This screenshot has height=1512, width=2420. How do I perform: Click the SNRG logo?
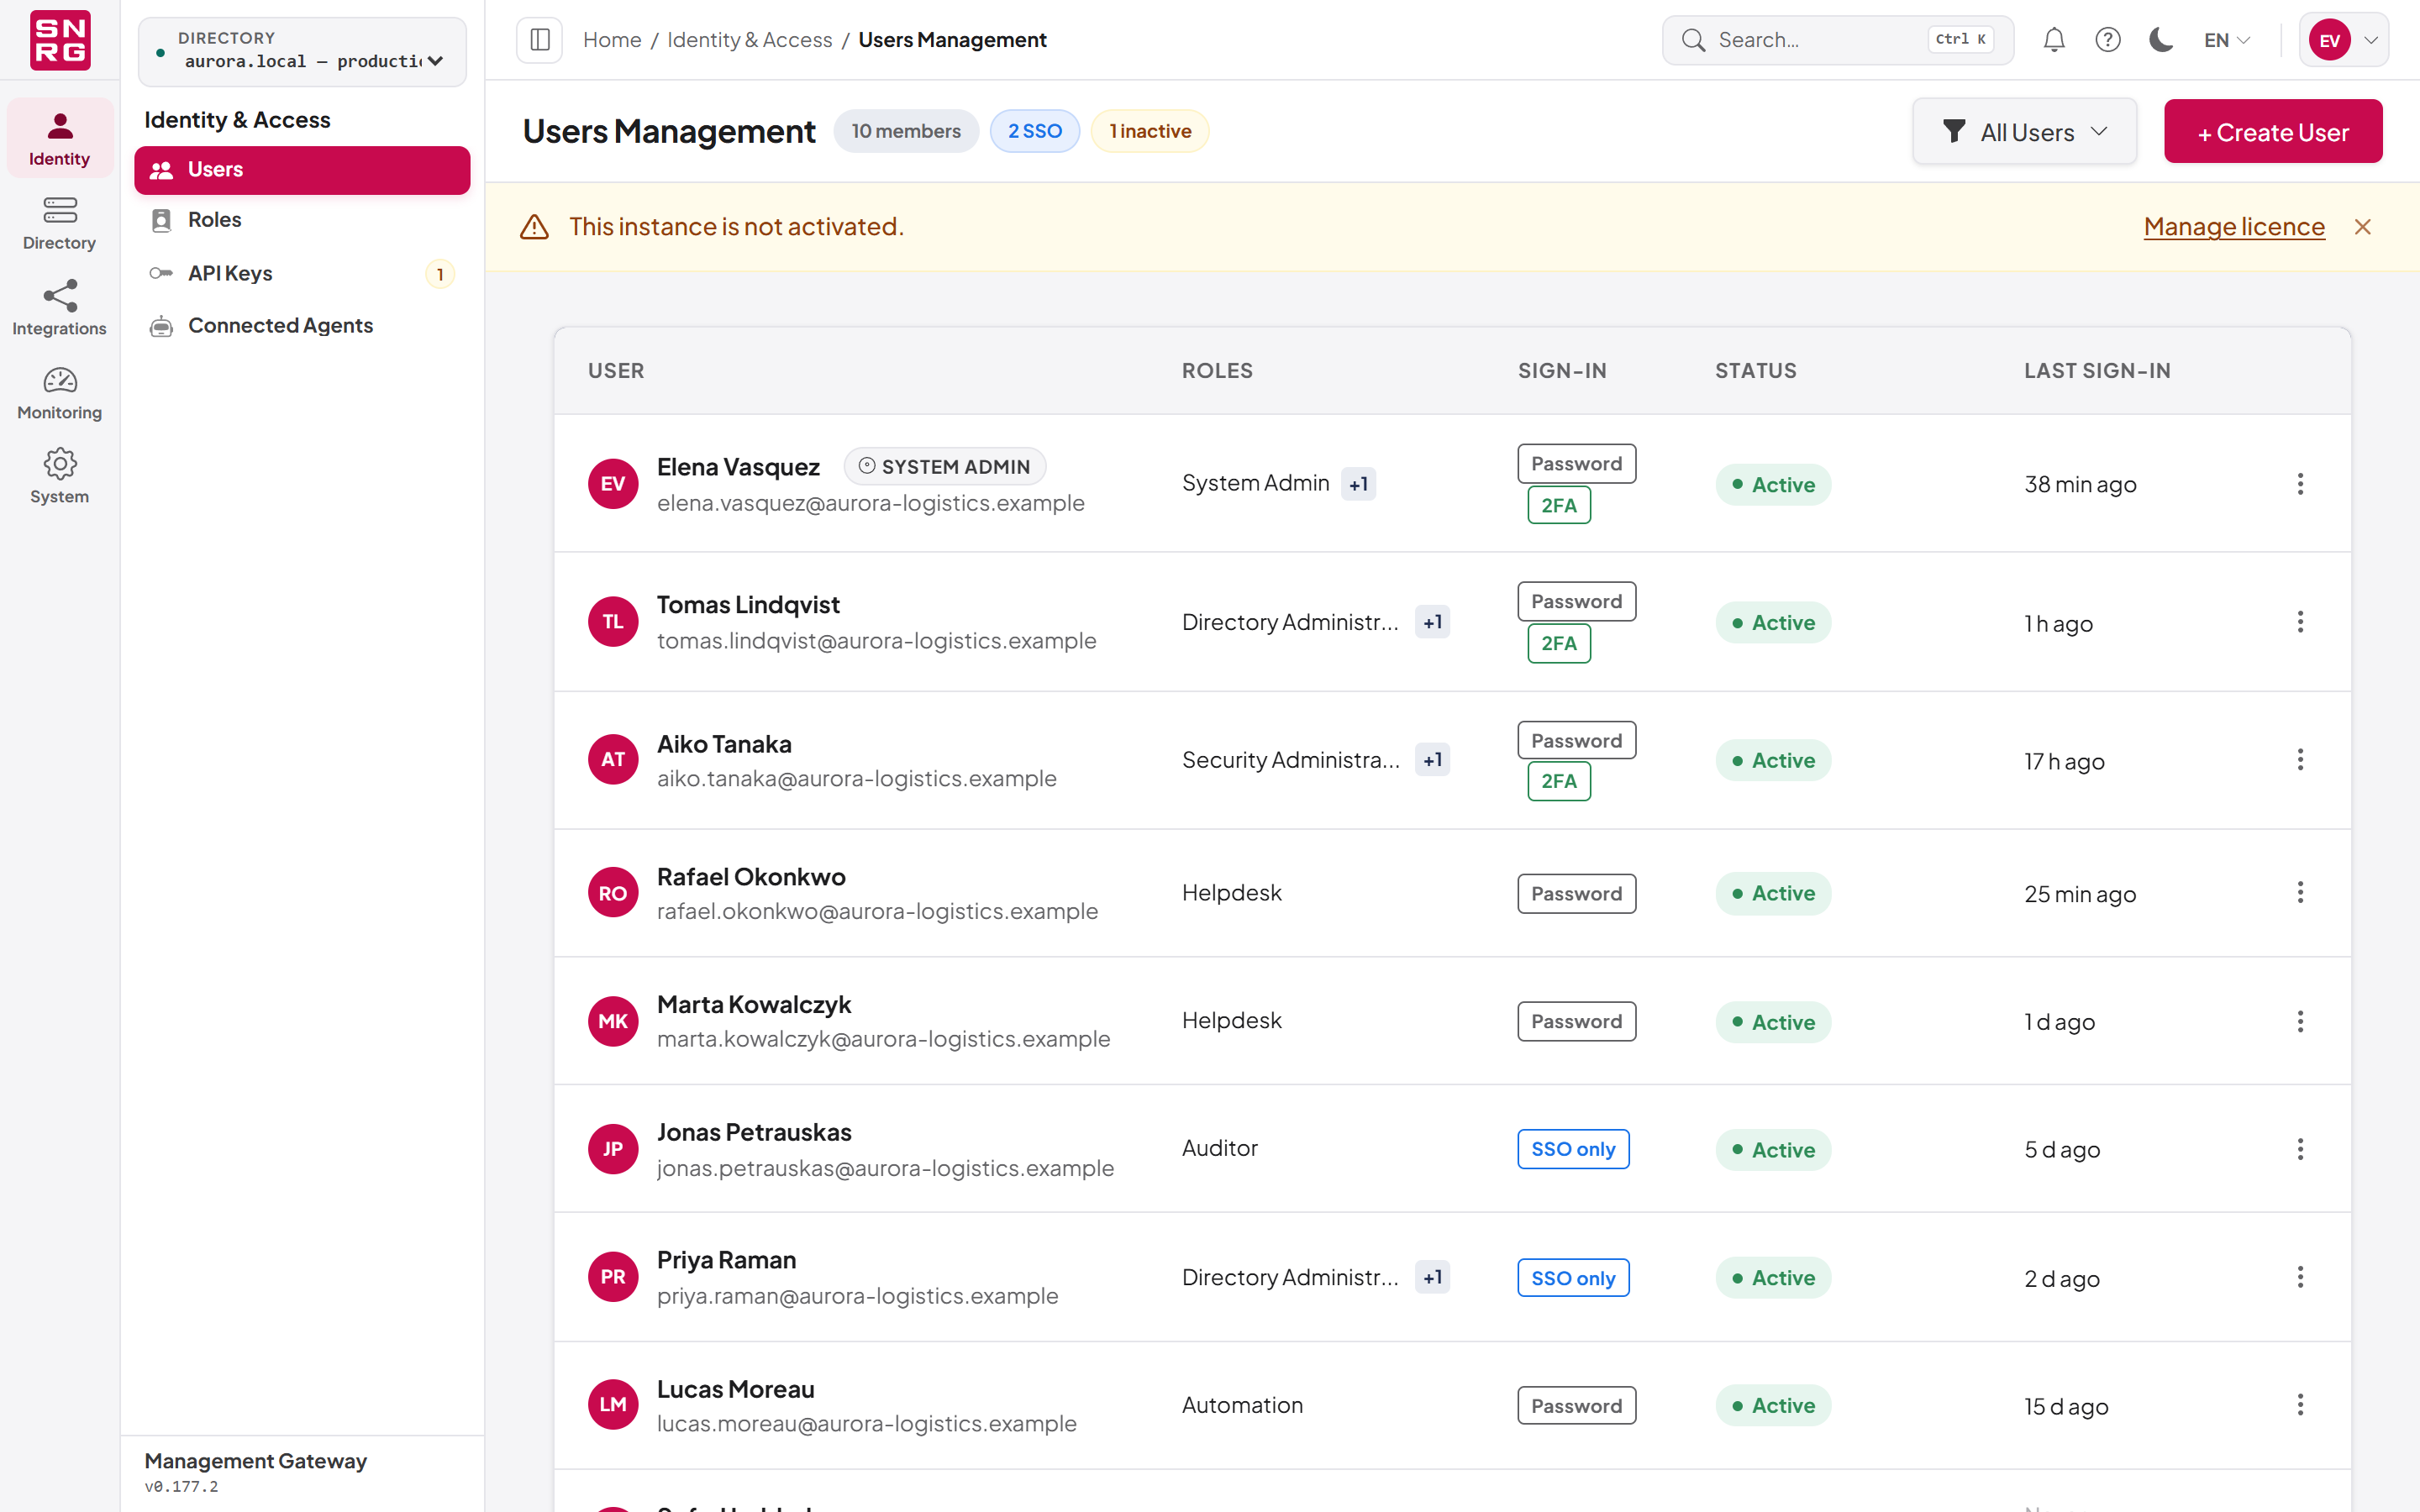[x=60, y=40]
